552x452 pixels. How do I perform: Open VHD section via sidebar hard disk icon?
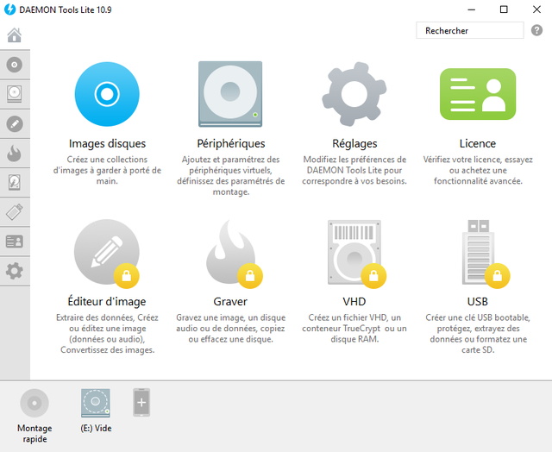click(x=15, y=183)
